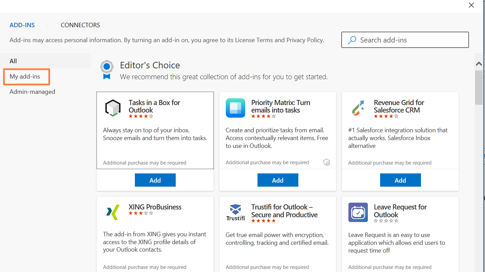Image resolution: width=485 pixels, height=272 pixels.
Task: Click the Editor's Choice ribbon badge icon
Action: [107, 69]
